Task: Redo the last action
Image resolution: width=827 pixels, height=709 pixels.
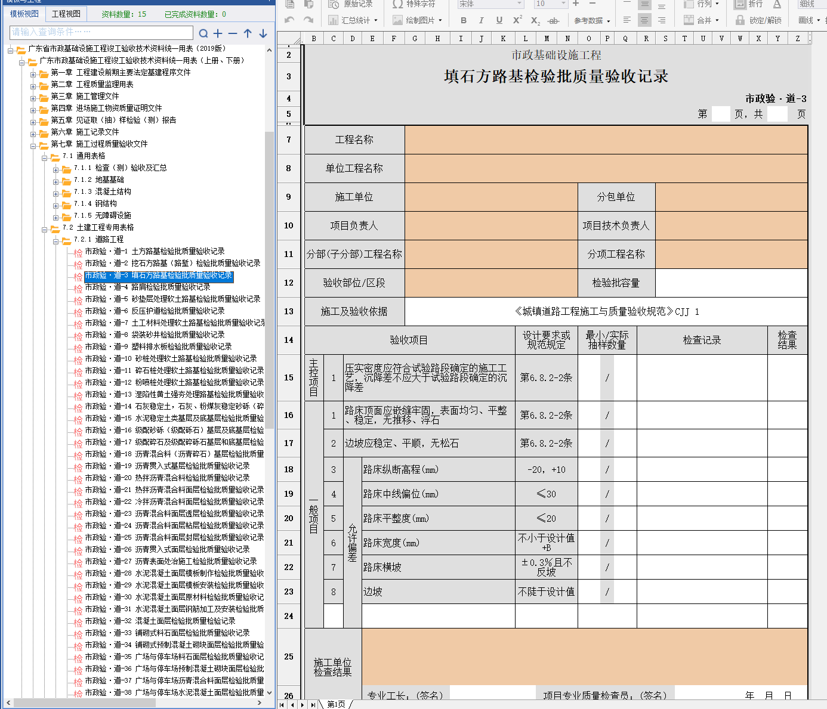Action: point(308,20)
